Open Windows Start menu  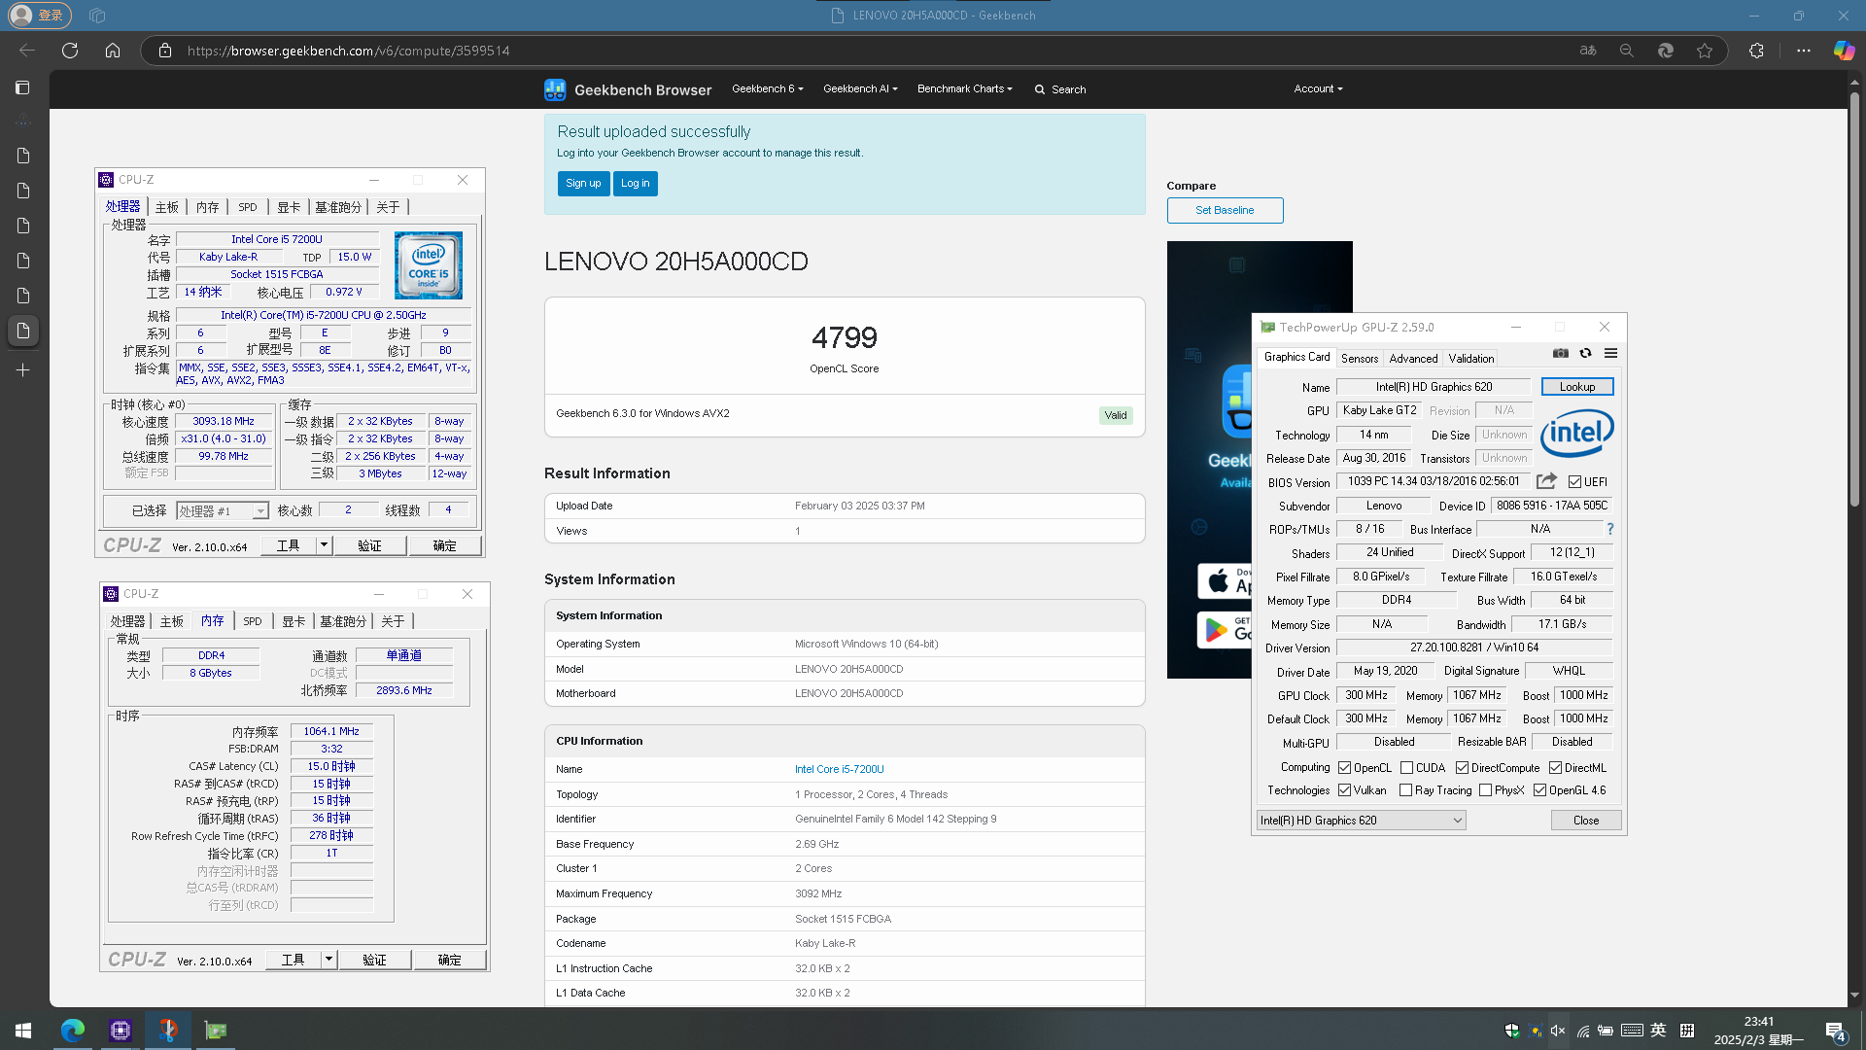23,1031
